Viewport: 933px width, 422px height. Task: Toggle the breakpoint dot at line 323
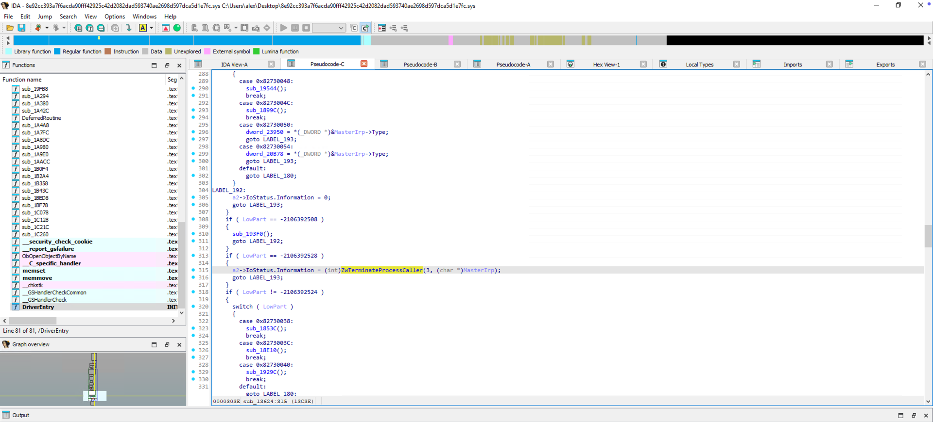(193, 328)
